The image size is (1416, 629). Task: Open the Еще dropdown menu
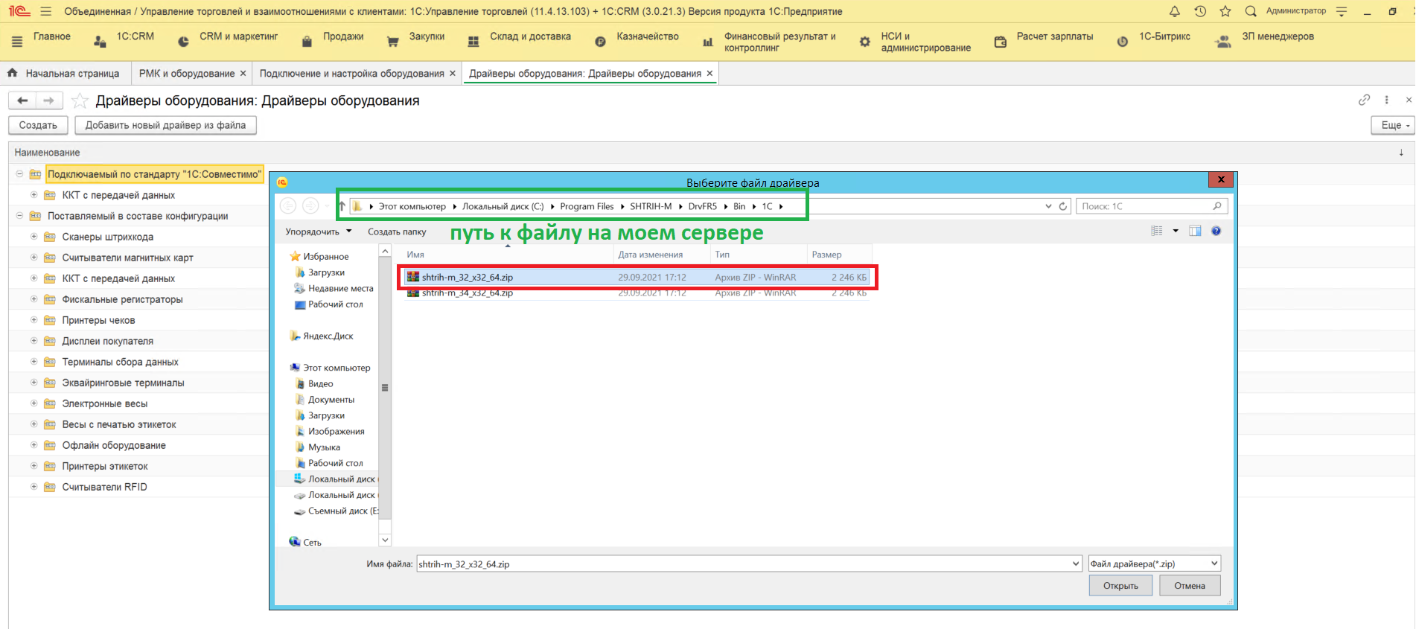(x=1391, y=125)
